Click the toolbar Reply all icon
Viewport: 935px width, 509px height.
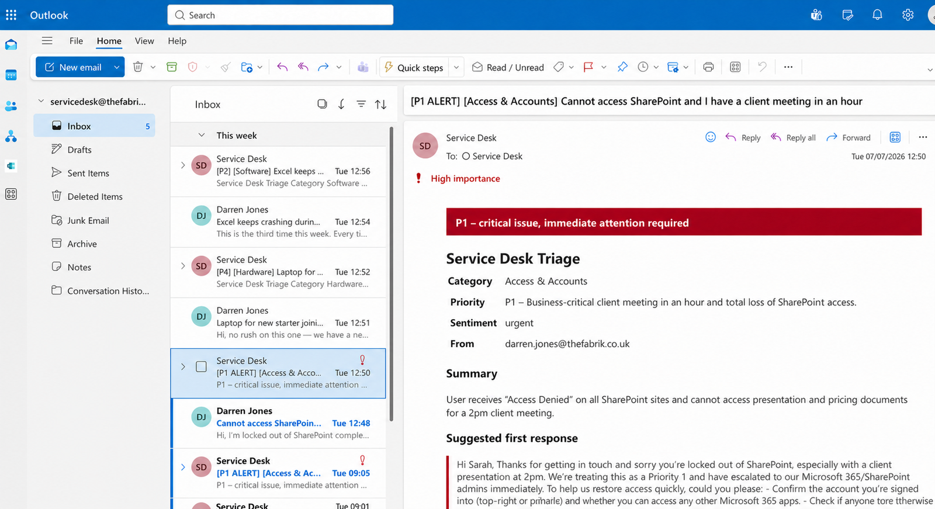click(303, 67)
